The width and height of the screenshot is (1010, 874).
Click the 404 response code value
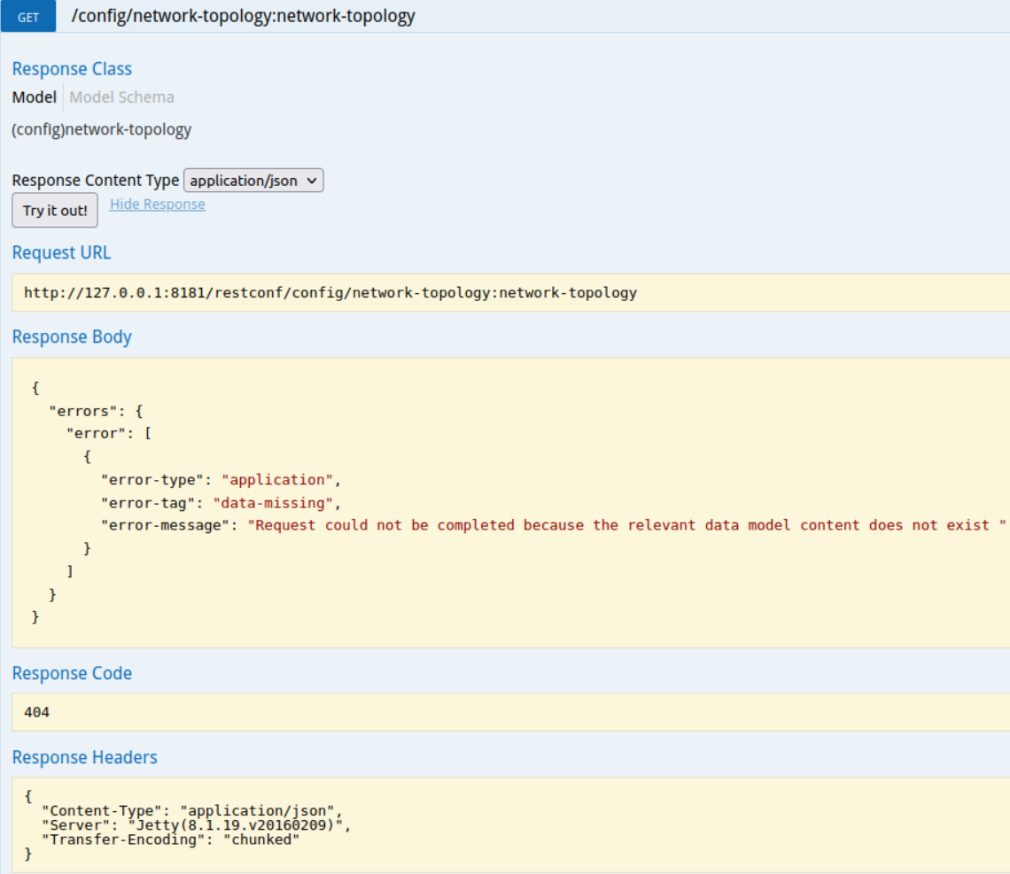(x=37, y=712)
